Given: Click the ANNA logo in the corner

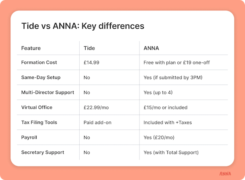Looking at the screenshot, I should point(225,174).
